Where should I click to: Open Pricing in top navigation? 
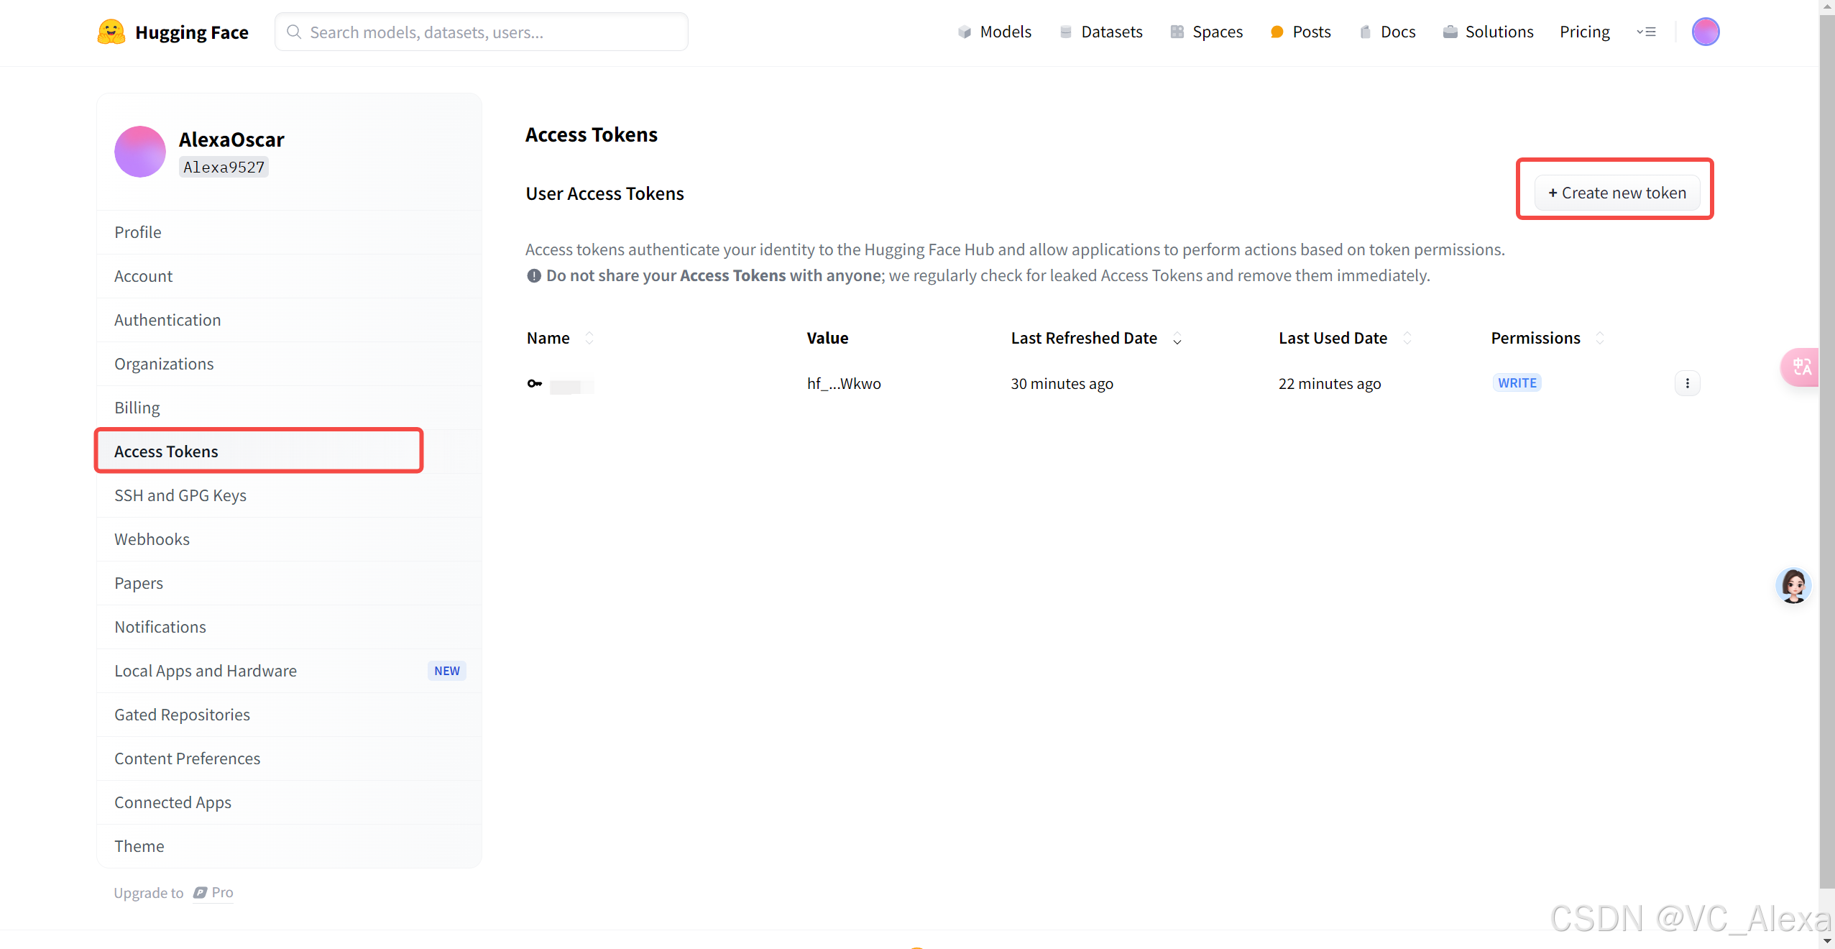coord(1584,32)
